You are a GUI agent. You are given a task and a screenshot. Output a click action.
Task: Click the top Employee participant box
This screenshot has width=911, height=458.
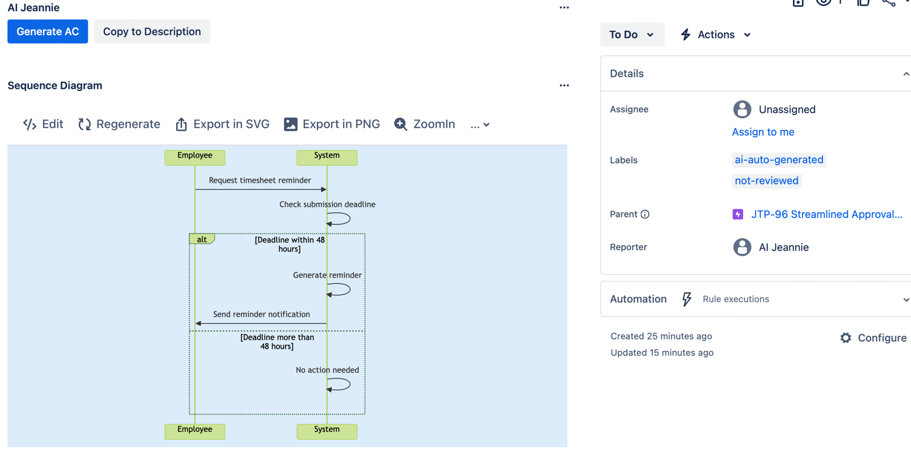pyautogui.click(x=195, y=158)
